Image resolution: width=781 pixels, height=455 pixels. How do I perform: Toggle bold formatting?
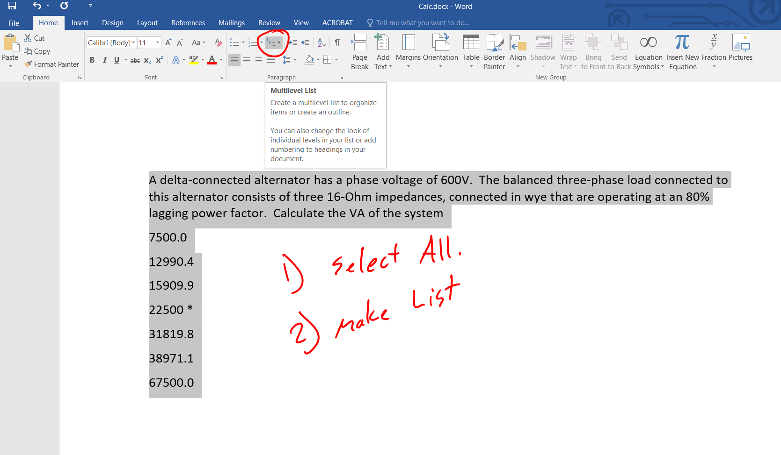[x=92, y=60]
